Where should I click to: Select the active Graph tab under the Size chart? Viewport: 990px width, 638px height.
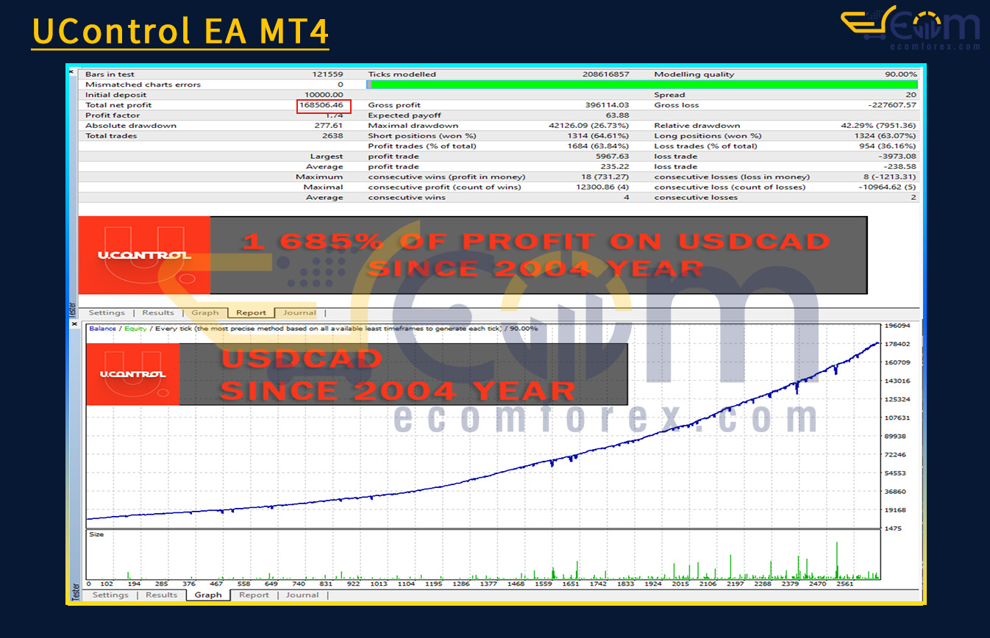[208, 595]
